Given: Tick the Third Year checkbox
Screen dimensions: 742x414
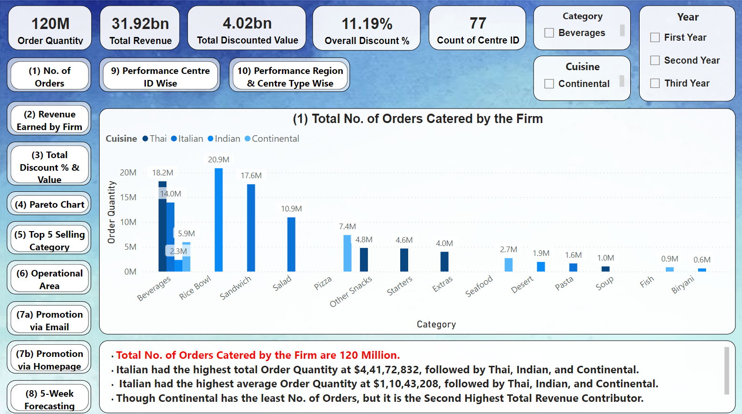Looking at the screenshot, I should 655,83.
